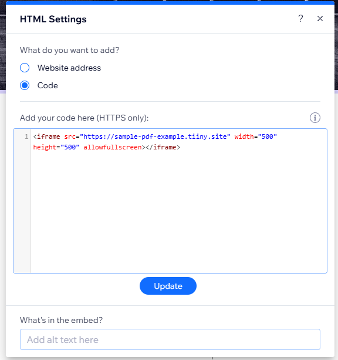Select the Code radio button
338x360 pixels.
click(x=25, y=85)
